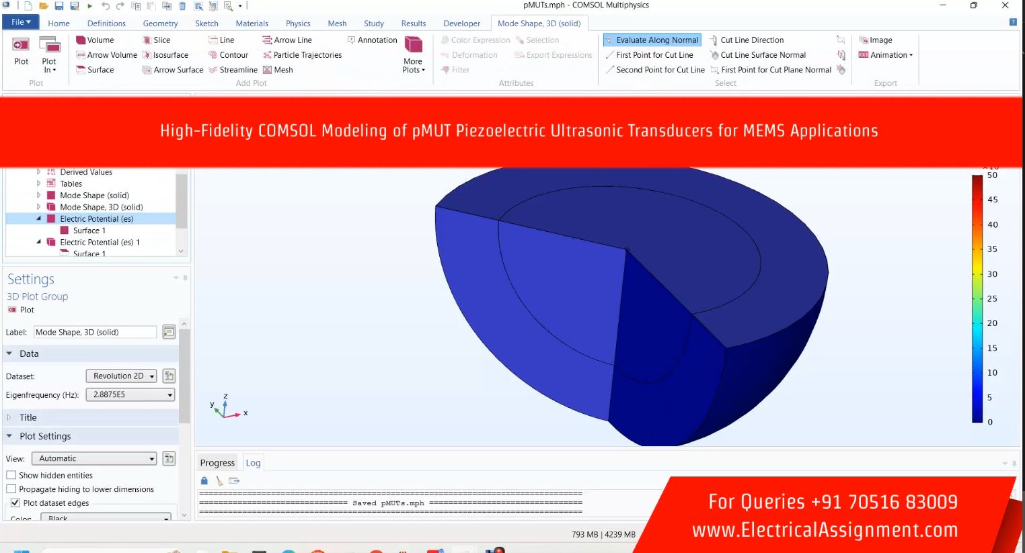This screenshot has height=553, width=1025.
Task: Click the Arrow Surface plot icon
Action: [x=147, y=70]
